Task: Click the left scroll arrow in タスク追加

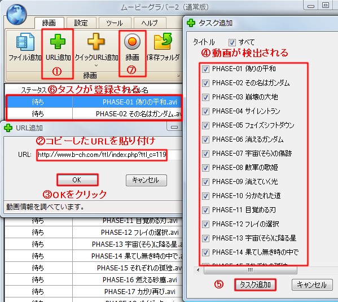Action: click(198, 270)
